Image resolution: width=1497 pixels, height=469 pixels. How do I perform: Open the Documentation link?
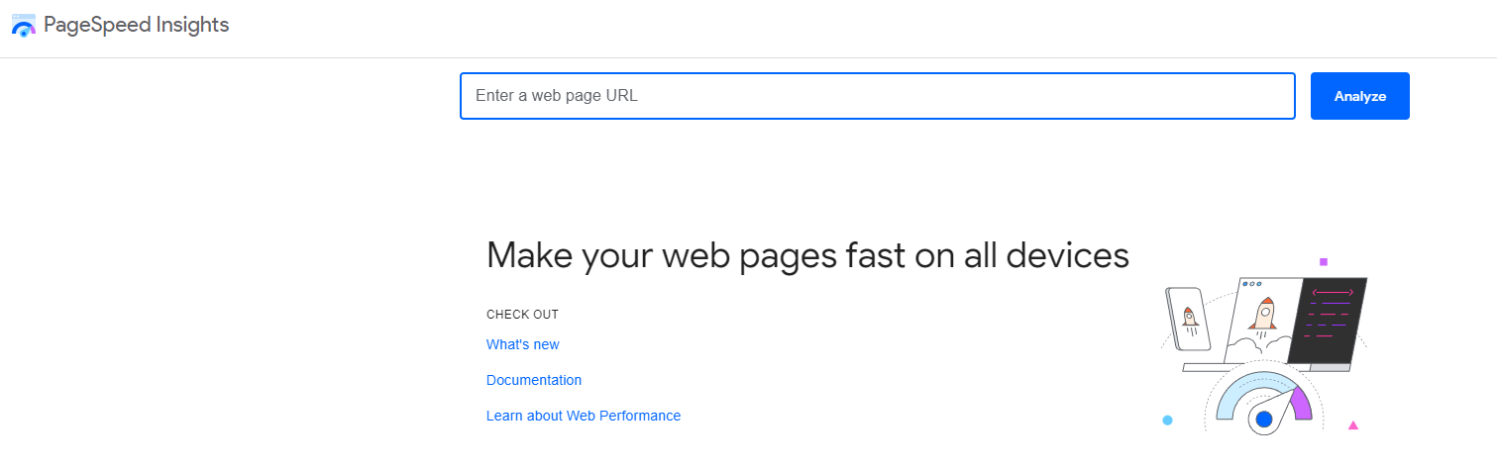coord(533,380)
